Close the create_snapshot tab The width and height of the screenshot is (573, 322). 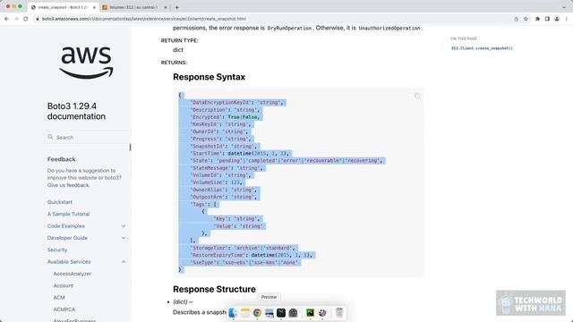click(x=94, y=7)
